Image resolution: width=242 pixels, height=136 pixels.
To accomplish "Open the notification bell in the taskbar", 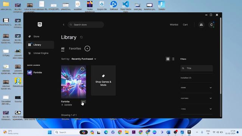I will [238, 132].
